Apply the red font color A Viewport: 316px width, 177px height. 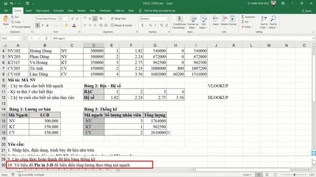pos(74,26)
